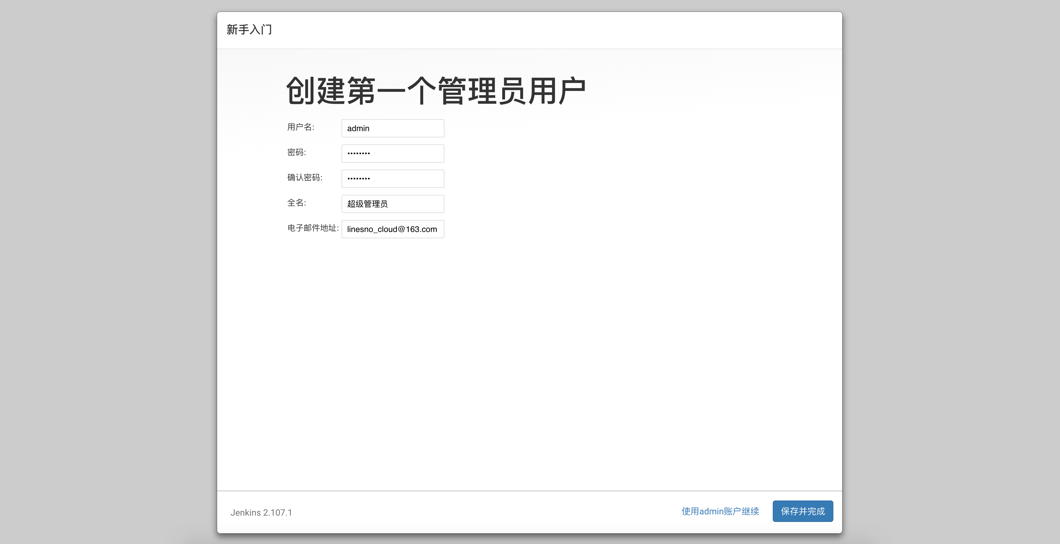The image size is (1060, 544).
Task: Select the 确认密码 confirm password field
Action: point(393,178)
